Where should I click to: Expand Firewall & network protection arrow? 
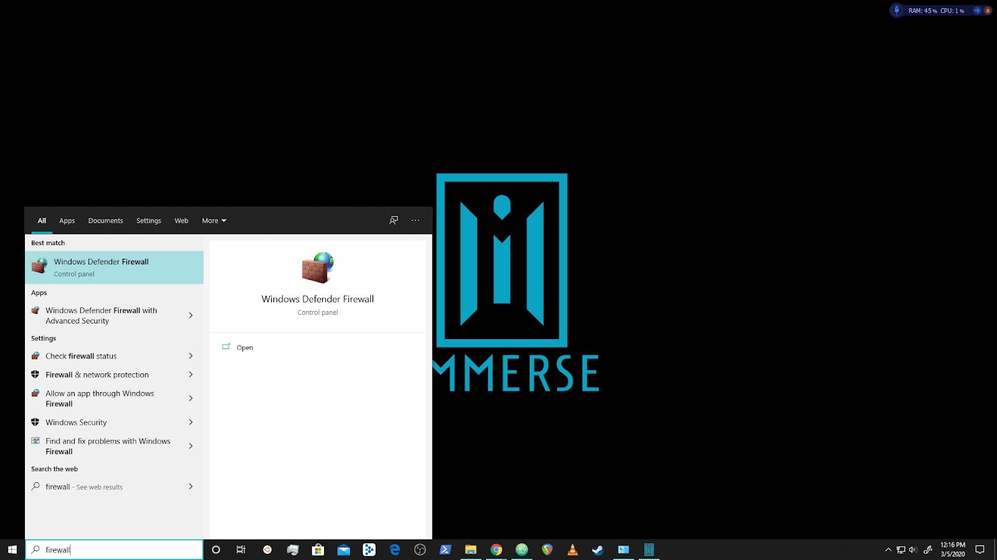[191, 375]
